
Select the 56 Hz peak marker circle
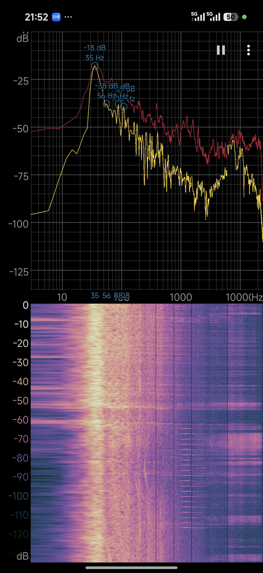click(x=106, y=103)
